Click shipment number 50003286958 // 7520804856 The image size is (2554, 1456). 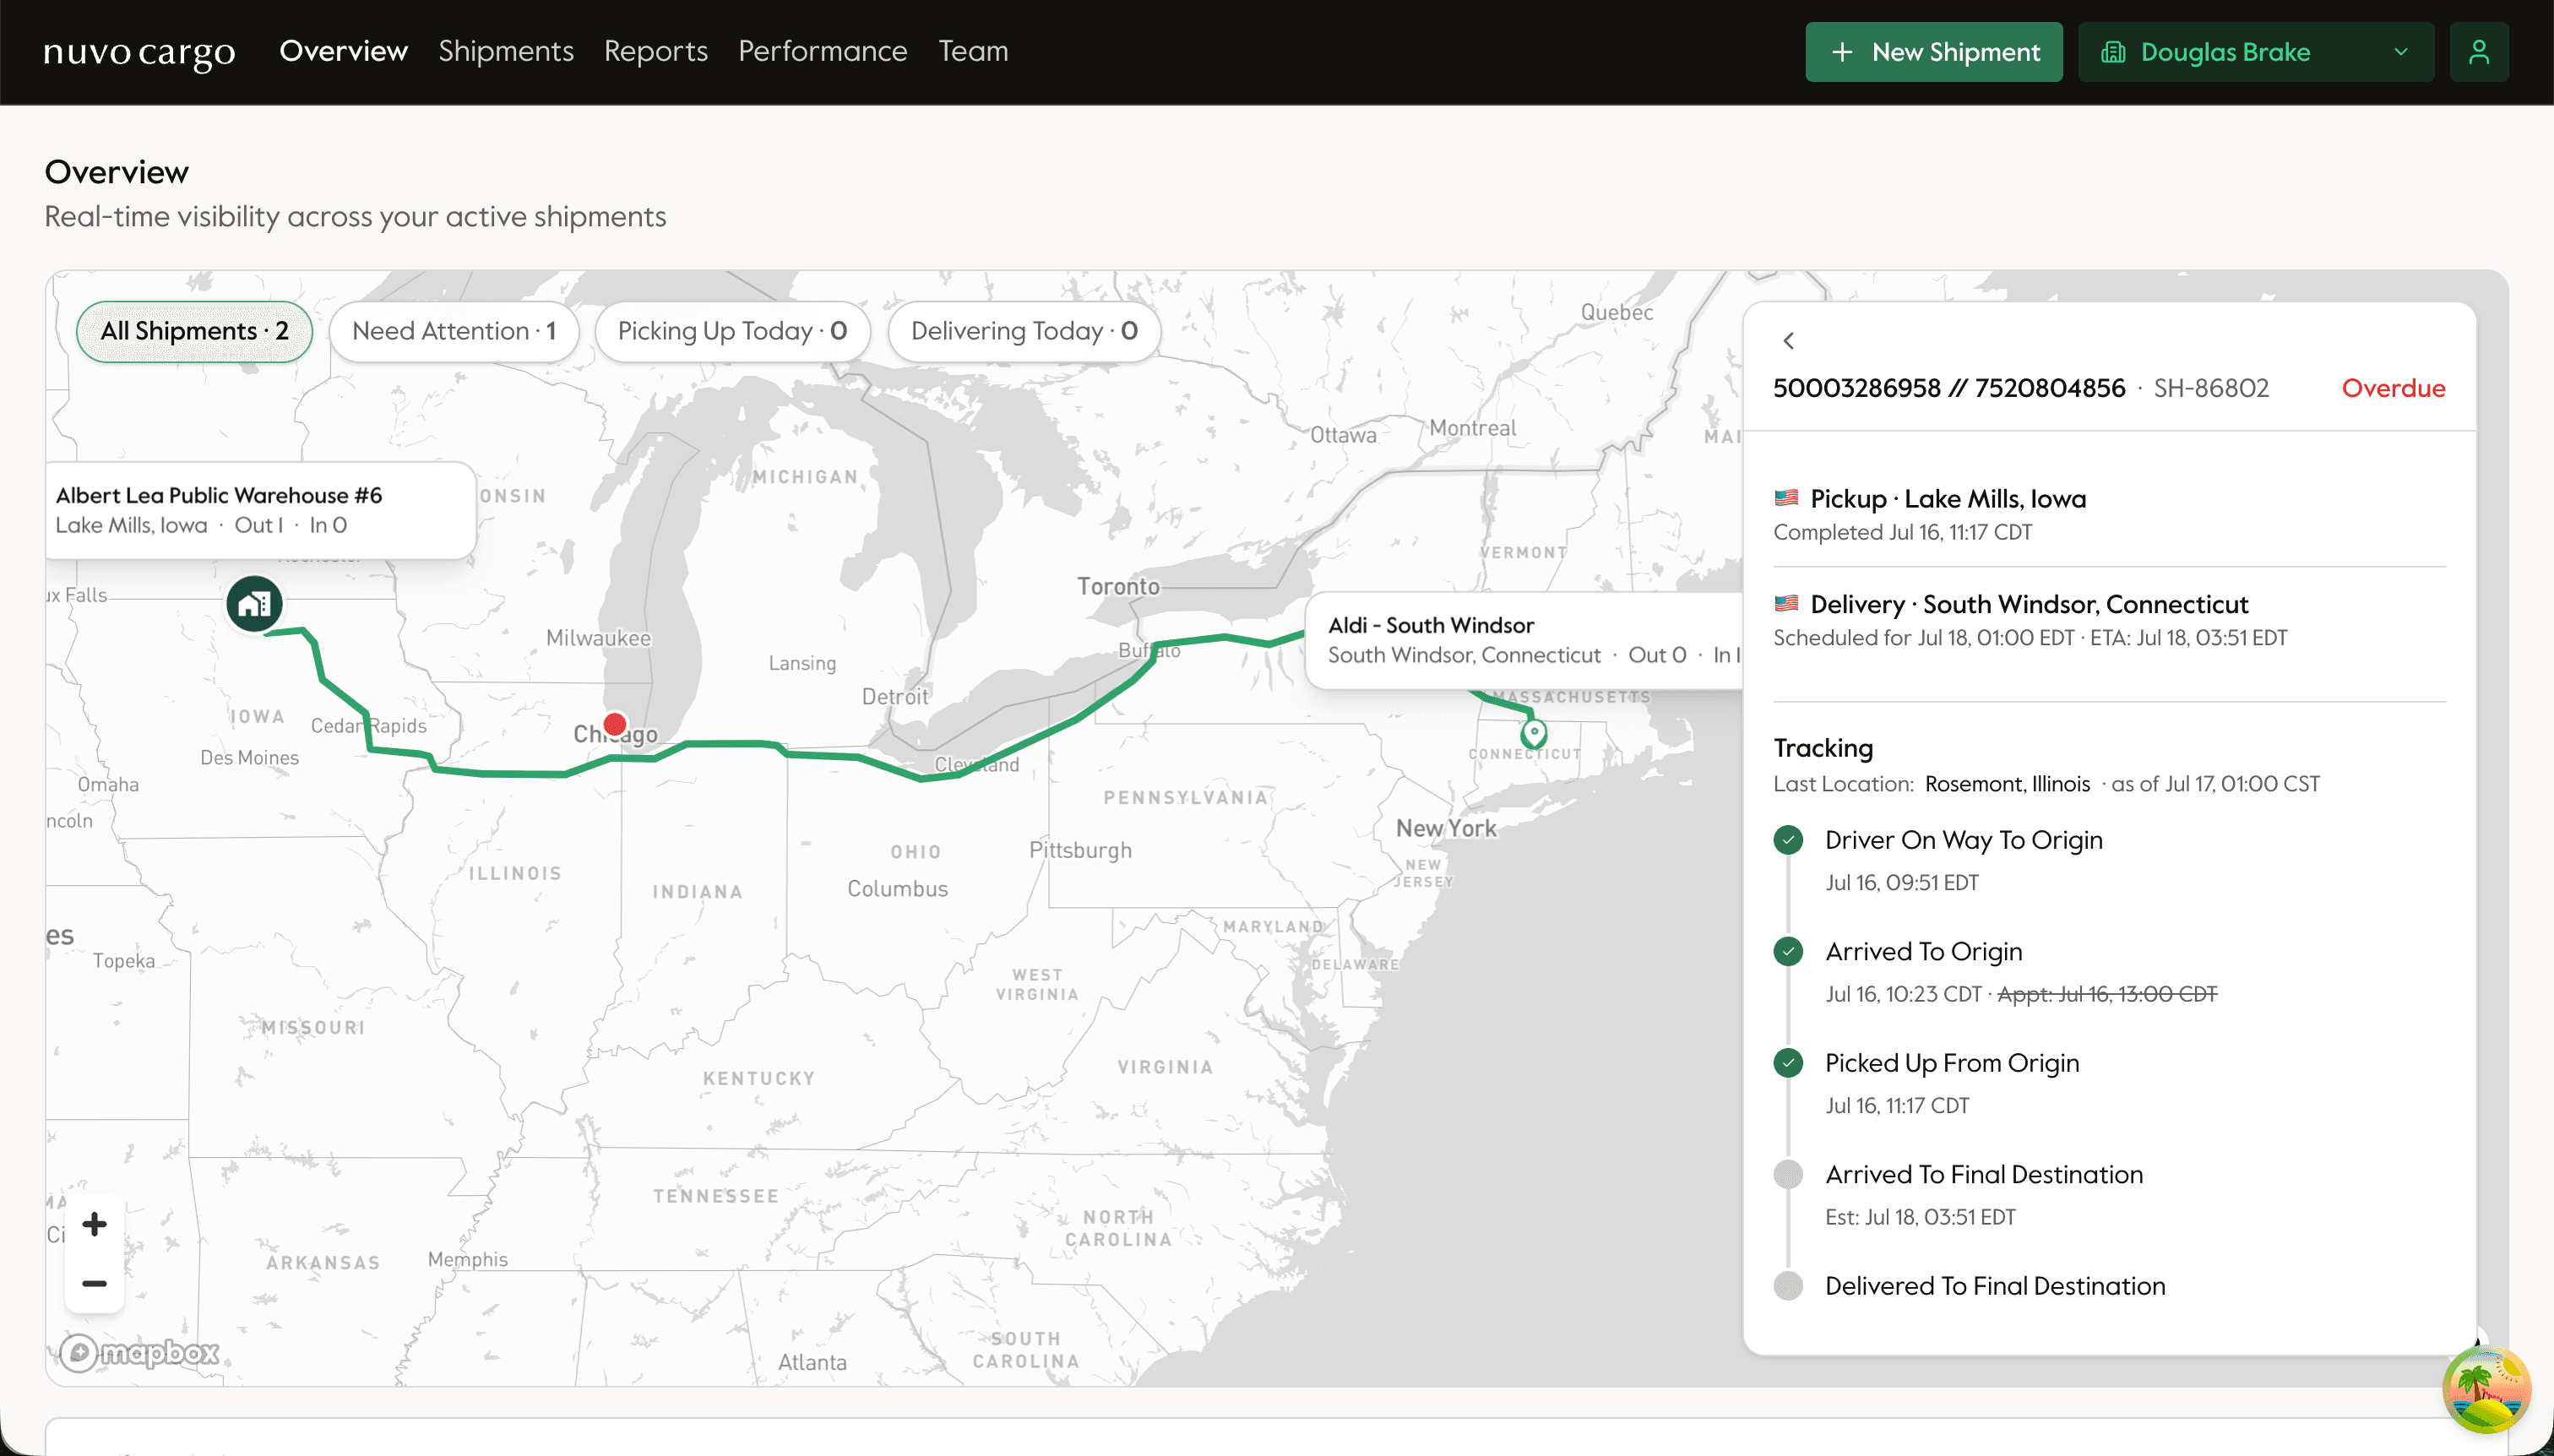pos(1949,388)
